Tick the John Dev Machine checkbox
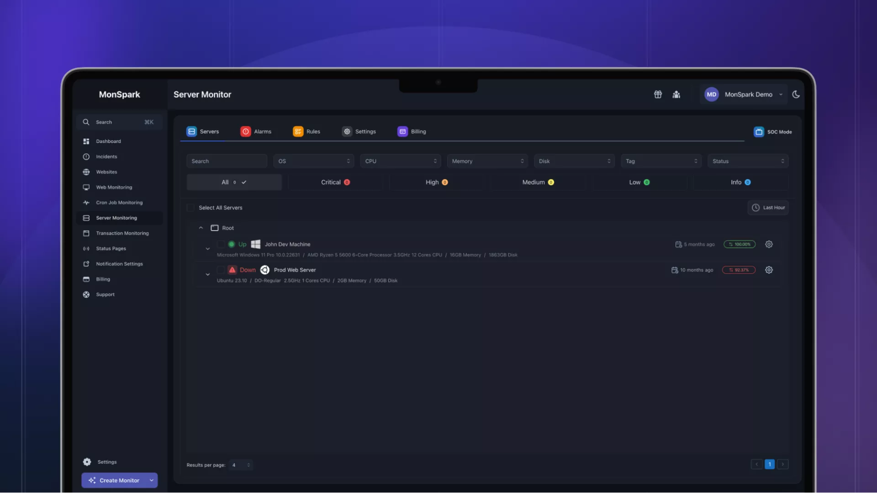This screenshot has width=877, height=493. [221, 244]
